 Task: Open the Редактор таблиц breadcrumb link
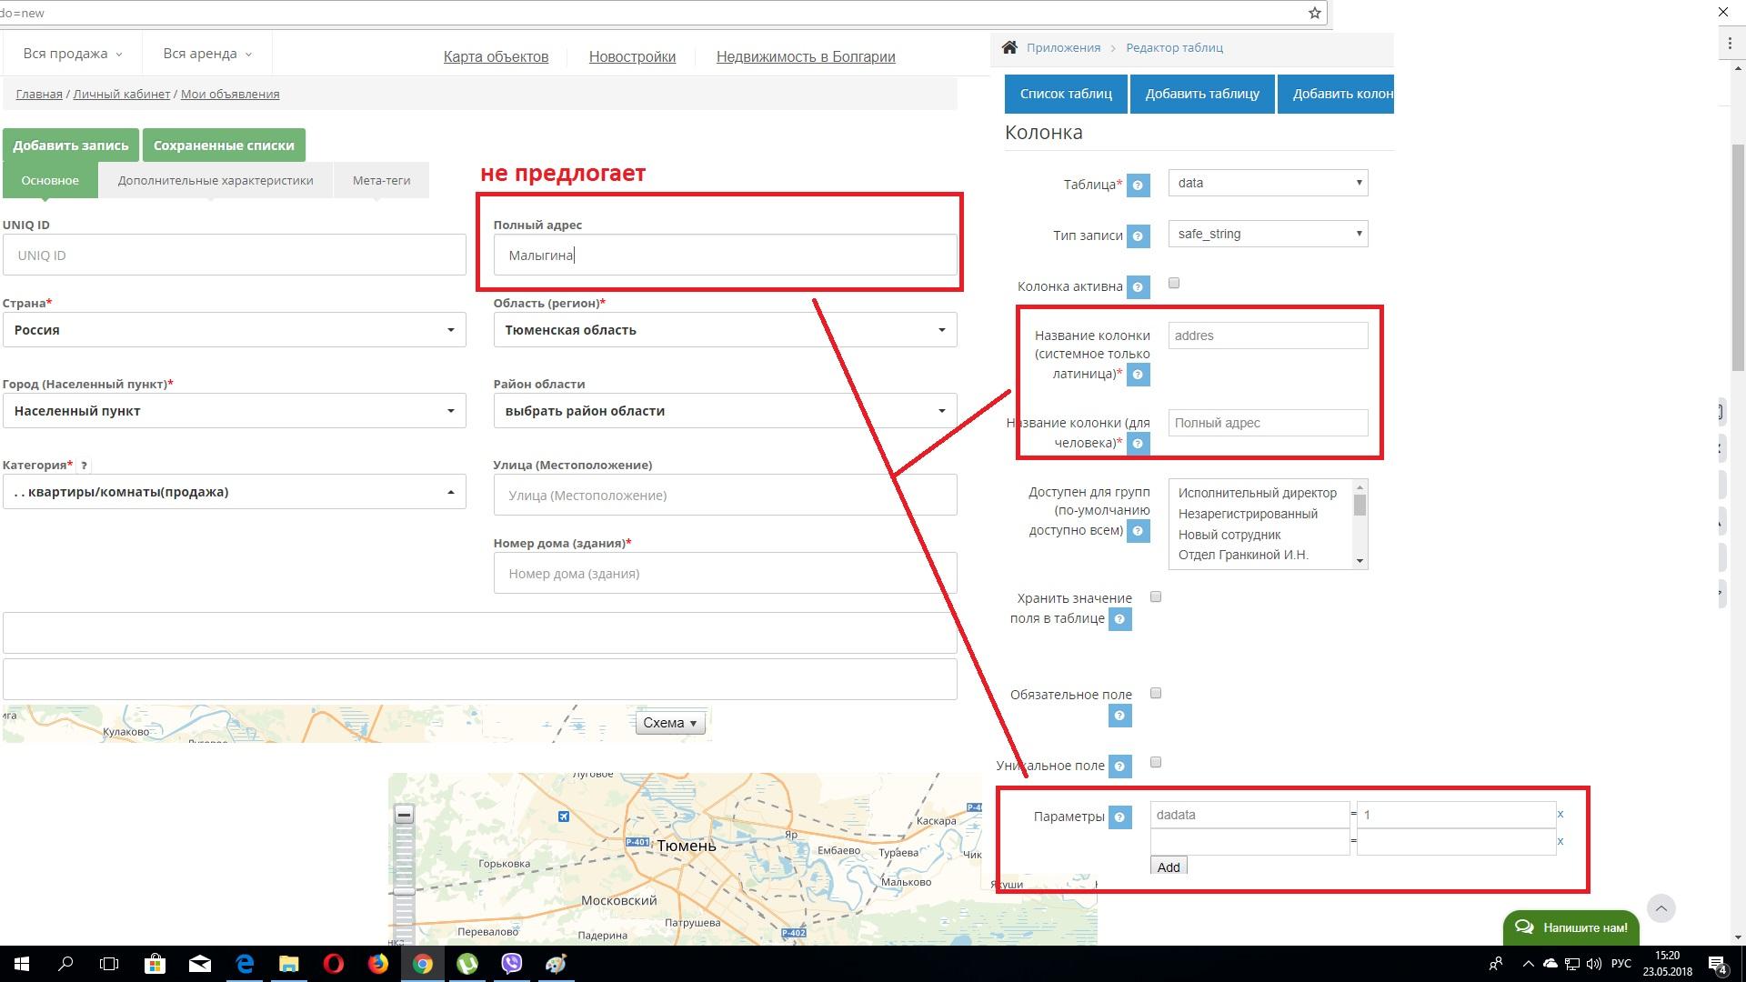pyautogui.click(x=1174, y=47)
